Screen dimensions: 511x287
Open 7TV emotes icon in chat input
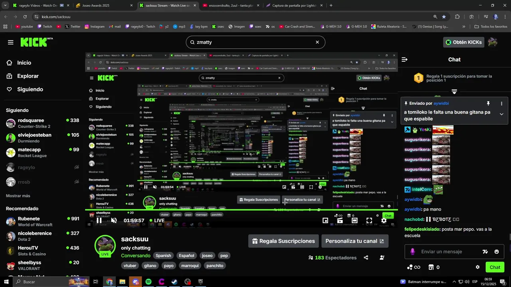[485, 252]
